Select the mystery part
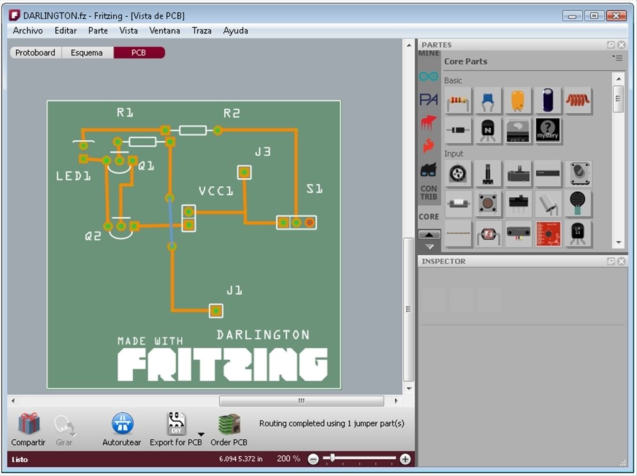This screenshot has height=476, width=637. 547,130
